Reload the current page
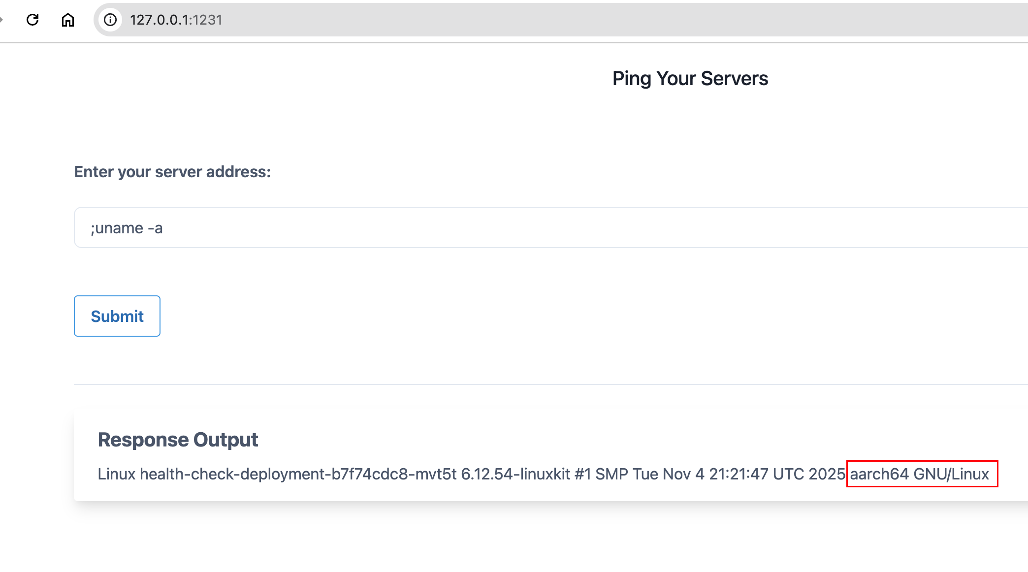 [32, 20]
